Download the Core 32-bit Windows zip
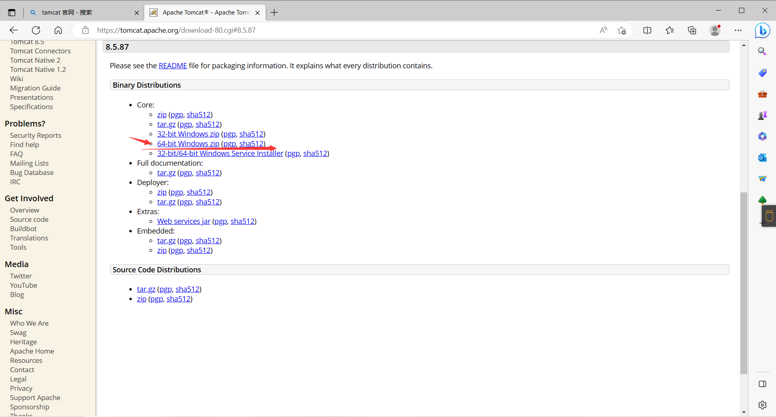 tap(188, 134)
